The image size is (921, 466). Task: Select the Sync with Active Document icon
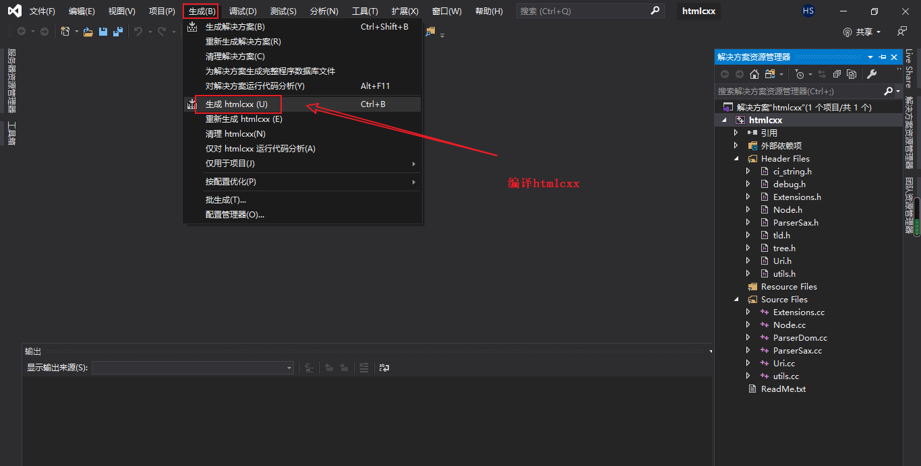(x=823, y=73)
